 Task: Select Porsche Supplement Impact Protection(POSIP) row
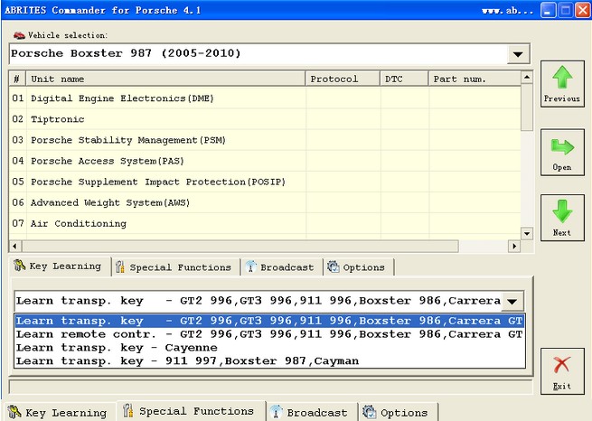pos(264,182)
